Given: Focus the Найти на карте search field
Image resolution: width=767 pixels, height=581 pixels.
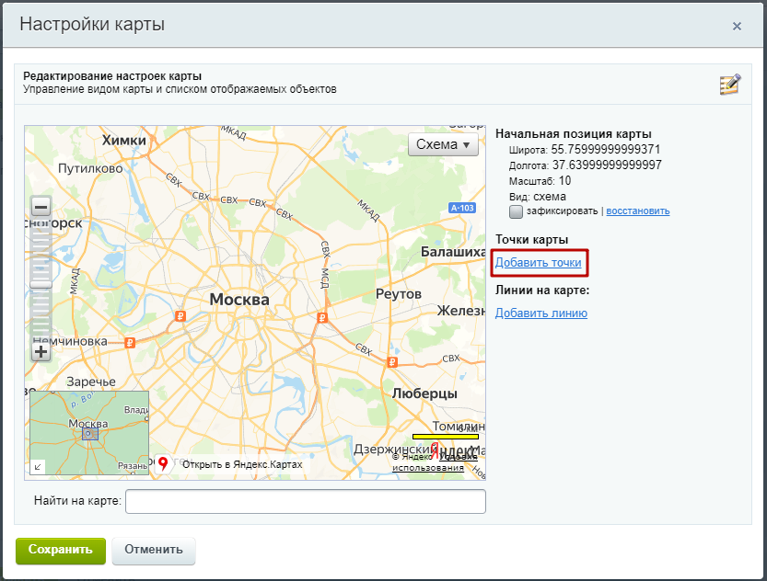Looking at the screenshot, I should (306, 501).
